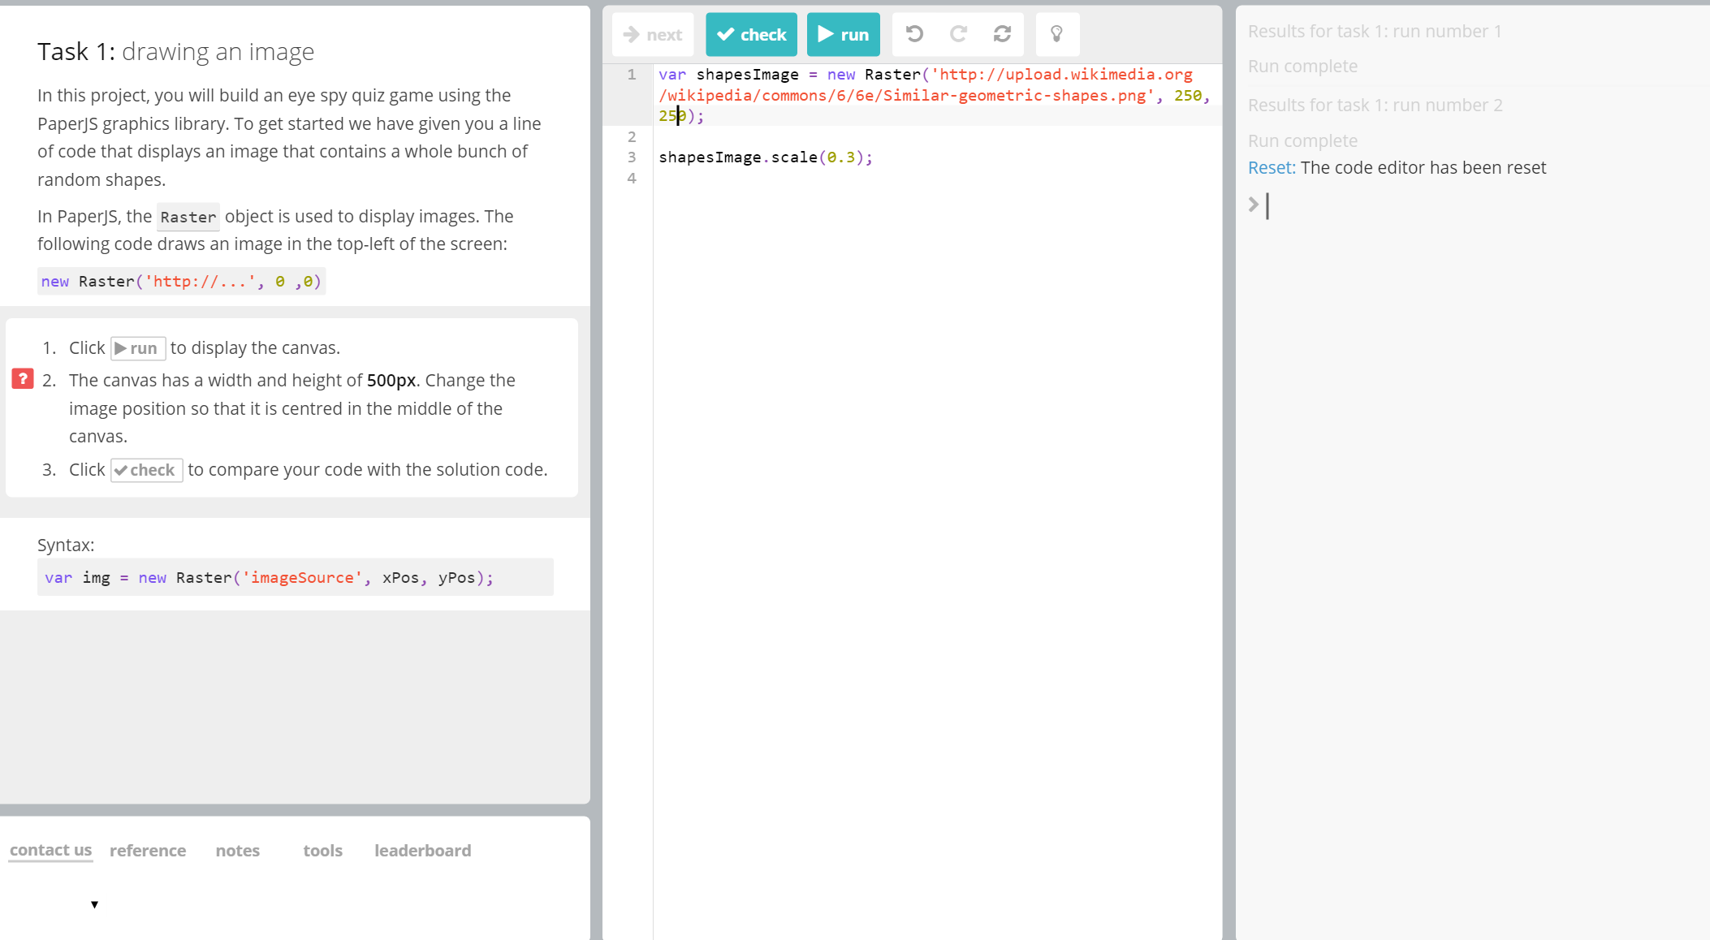Click the lightbulb hint icon
1710x940 pixels.
click(x=1056, y=34)
